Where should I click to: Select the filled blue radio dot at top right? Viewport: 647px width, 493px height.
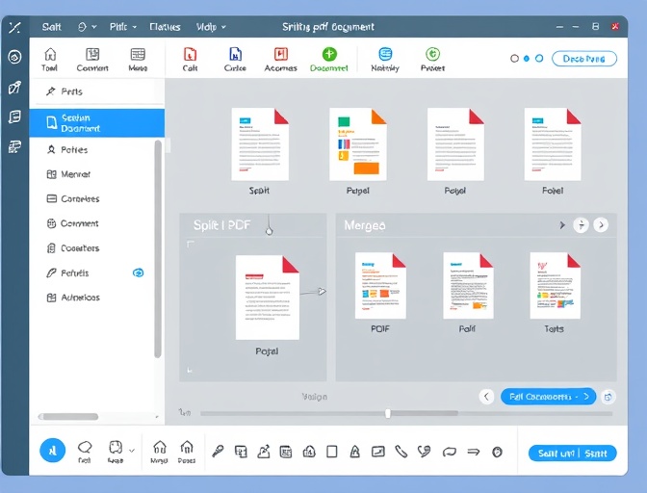coord(526,59)
